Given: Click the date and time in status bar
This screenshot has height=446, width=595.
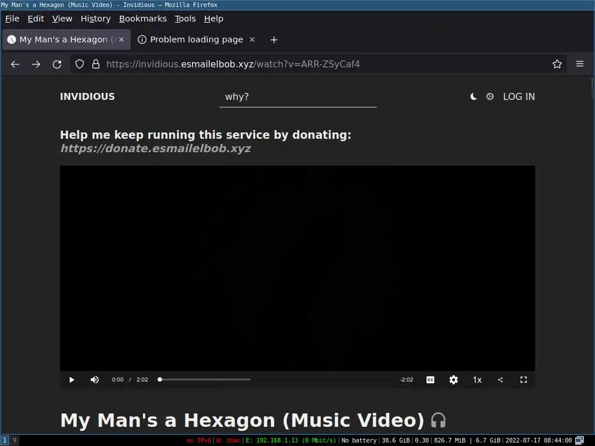Looking at the screenshot, I should 539,440.
